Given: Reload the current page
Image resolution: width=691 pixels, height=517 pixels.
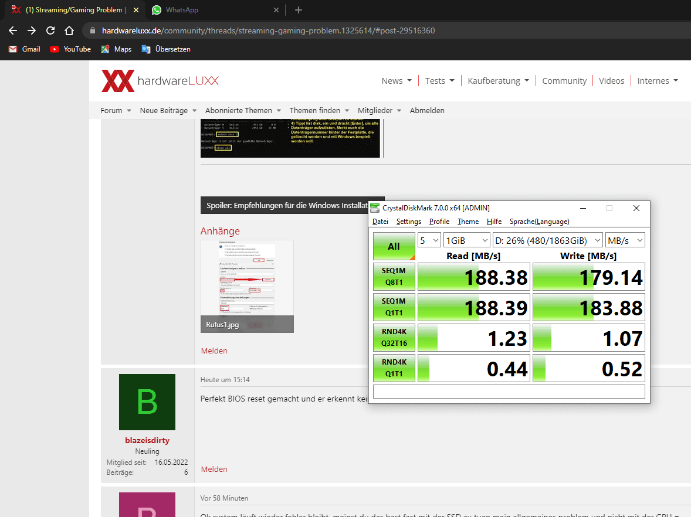Looking at the screenshot, I should click(x=50, y=30).
